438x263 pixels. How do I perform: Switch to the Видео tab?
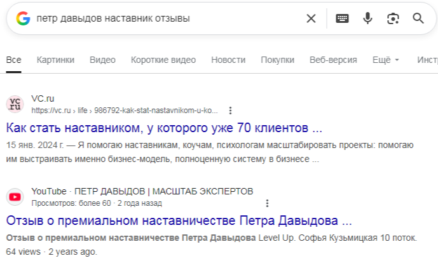pos(102,60)
